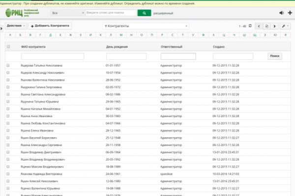The height and width of the screenshot is (196, 295).
Task: Filter list by letter О
Action: pyautogui.click(x=142, y=35)
